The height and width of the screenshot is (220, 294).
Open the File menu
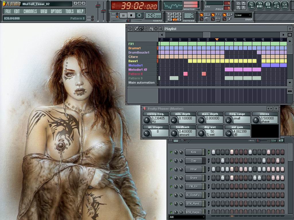click(x=8, y=11)
